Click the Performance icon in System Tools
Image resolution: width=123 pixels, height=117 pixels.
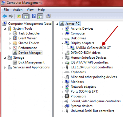pos(15,48)
